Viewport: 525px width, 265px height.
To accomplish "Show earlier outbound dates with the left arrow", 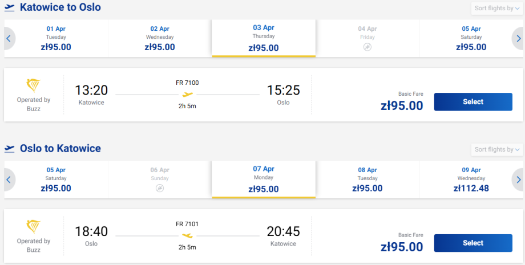I will click(9, 38).
